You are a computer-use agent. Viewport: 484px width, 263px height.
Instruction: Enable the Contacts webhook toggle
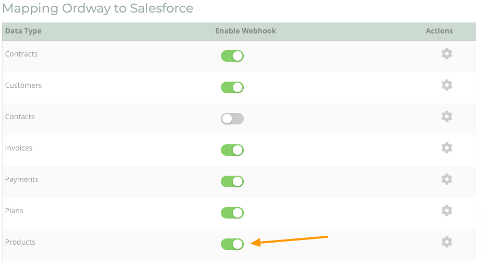point(232,119)
